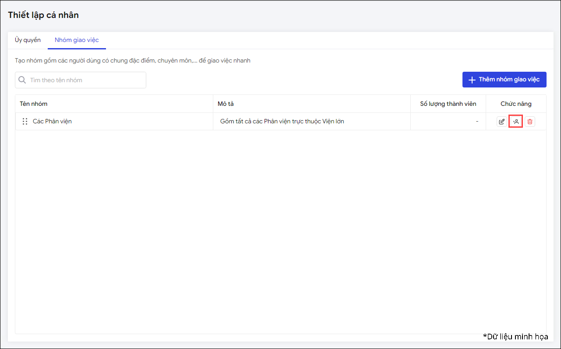Screen dimensions: 561x349
Task: Click the Chức năng column header
Action: pyautogui.click(x=516, y=104)
